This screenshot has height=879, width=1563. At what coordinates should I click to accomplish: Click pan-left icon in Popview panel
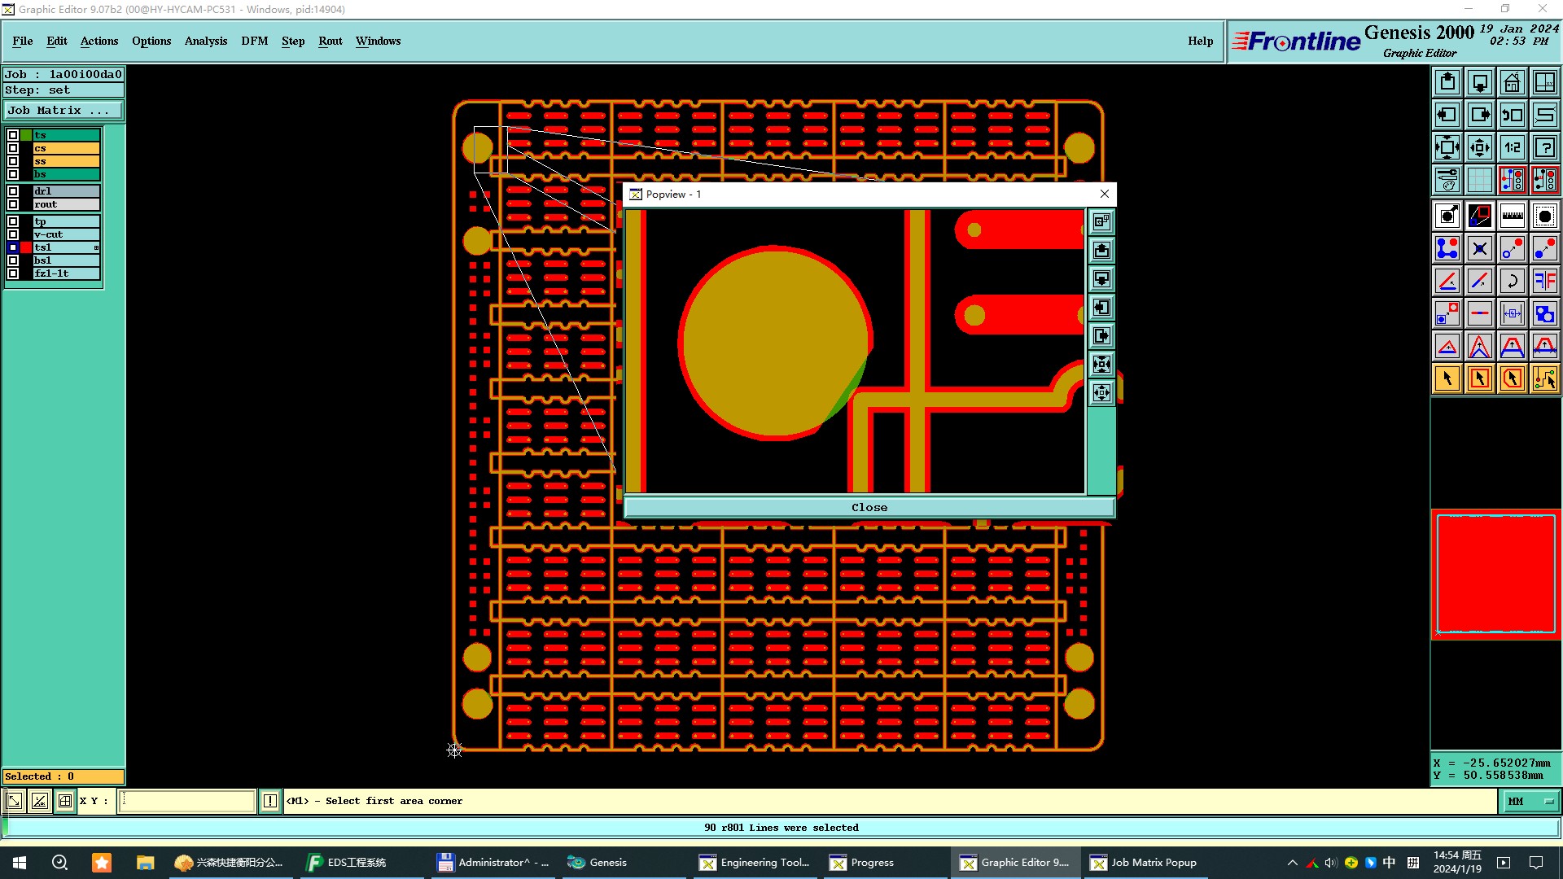tap(1101, 308)
